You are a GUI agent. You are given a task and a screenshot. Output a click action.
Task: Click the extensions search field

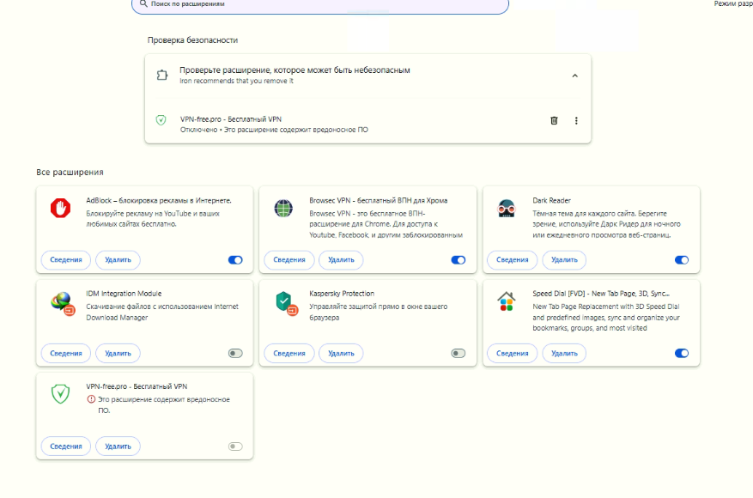[319, 5]
